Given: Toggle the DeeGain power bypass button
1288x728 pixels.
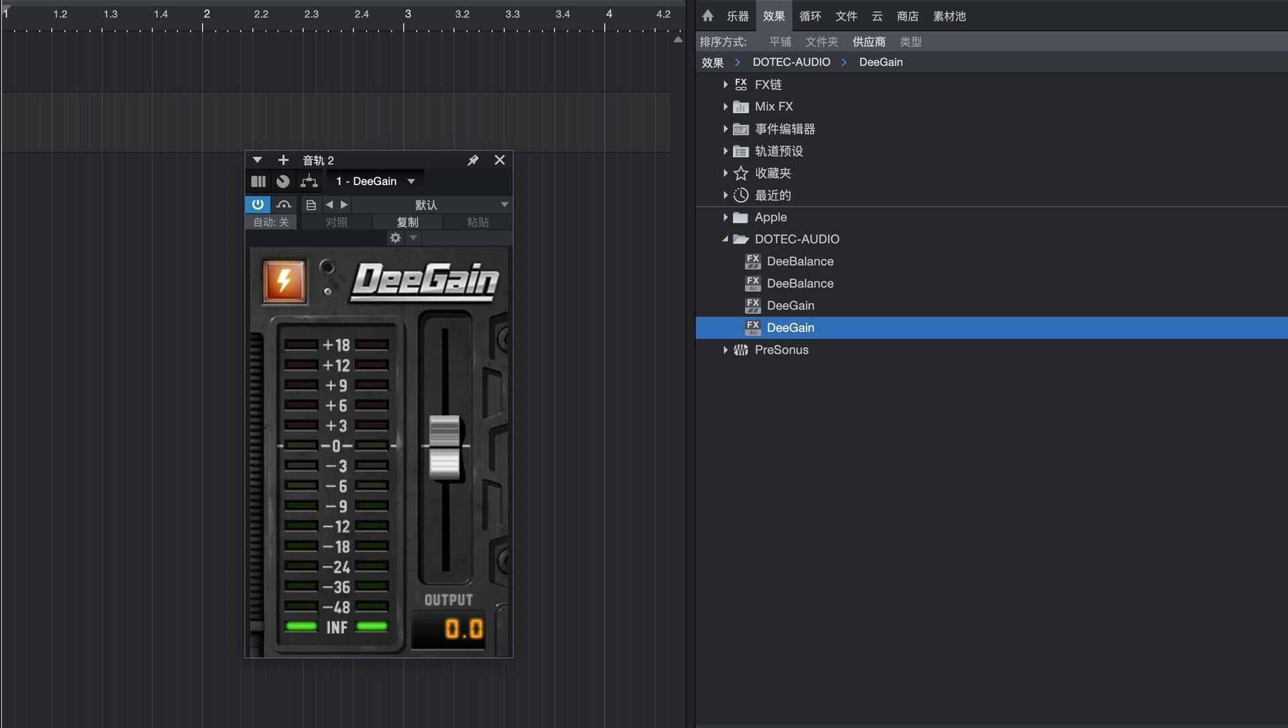Looking at the screenshot, I should pos(258,205).
